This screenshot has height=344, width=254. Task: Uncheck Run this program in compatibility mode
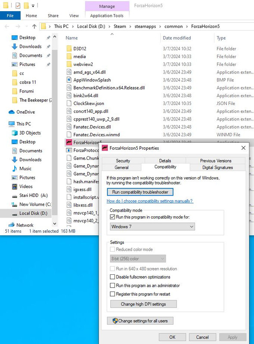[112, 217]
